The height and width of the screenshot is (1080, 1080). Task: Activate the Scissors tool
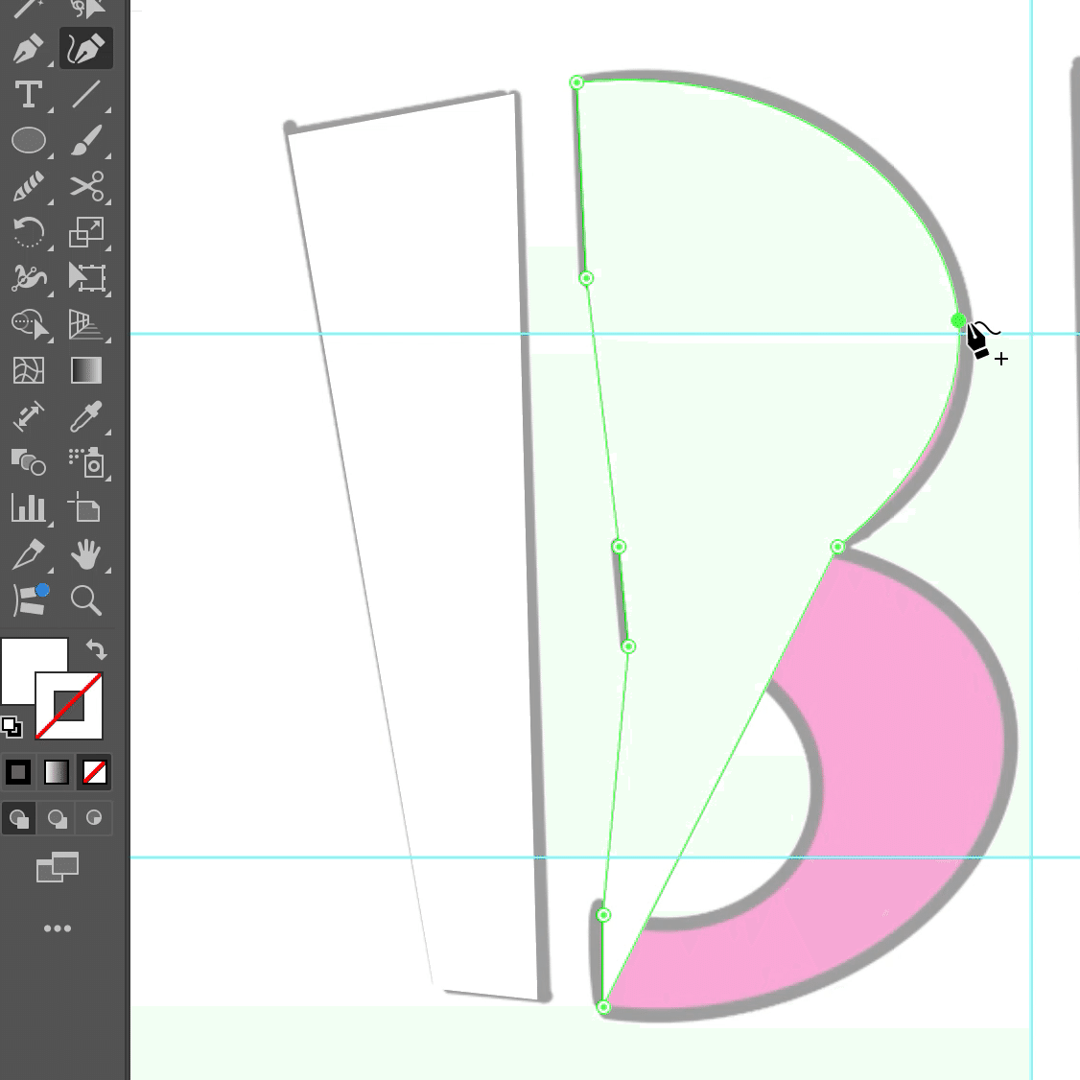tap(86, 186)
